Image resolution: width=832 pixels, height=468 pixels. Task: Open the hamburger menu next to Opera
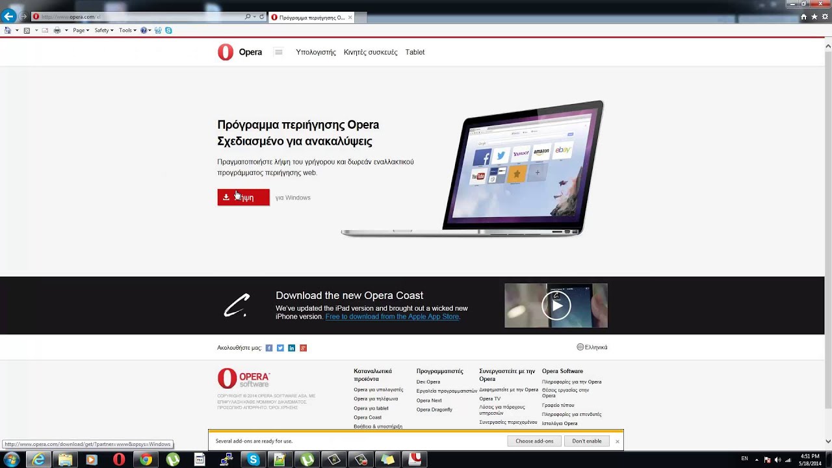coord(279,52)
